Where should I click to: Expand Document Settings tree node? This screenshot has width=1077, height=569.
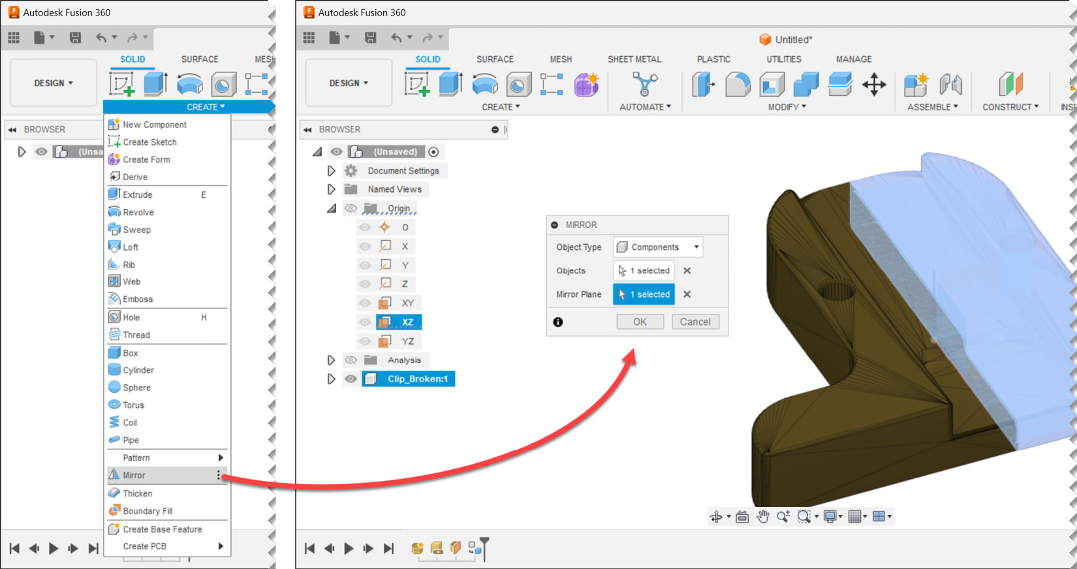tap(331, 170)
